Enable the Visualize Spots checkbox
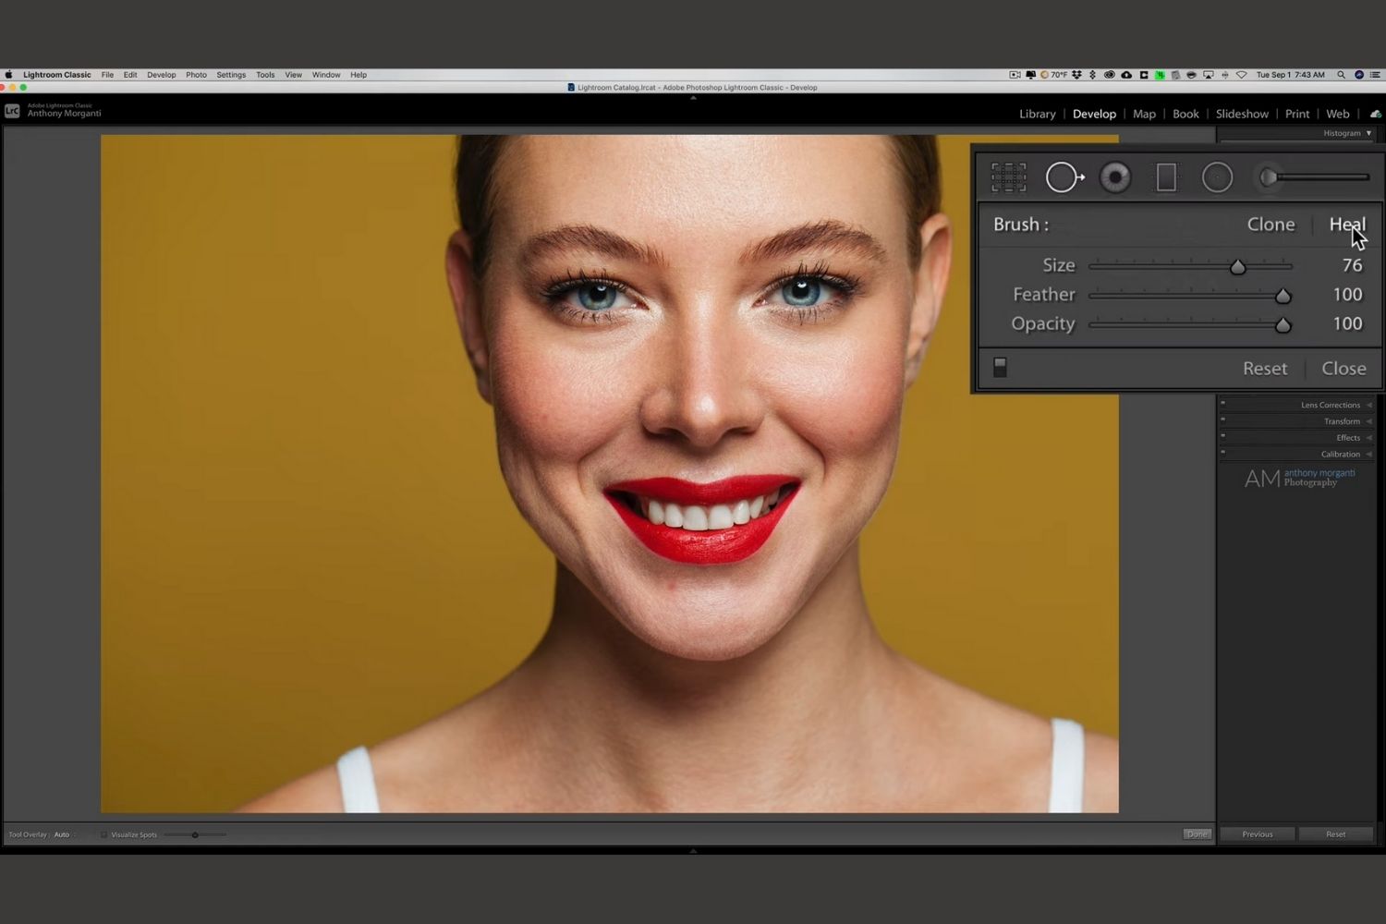Viewport: 1386px width, 924px height. pyautogui.click(x=103, y=834)
